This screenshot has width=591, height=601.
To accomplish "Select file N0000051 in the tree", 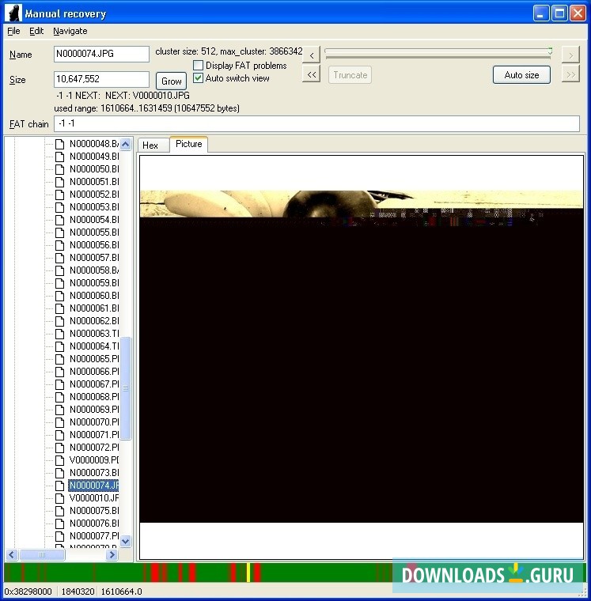I will pyautogui.click(x=94, y=182).
